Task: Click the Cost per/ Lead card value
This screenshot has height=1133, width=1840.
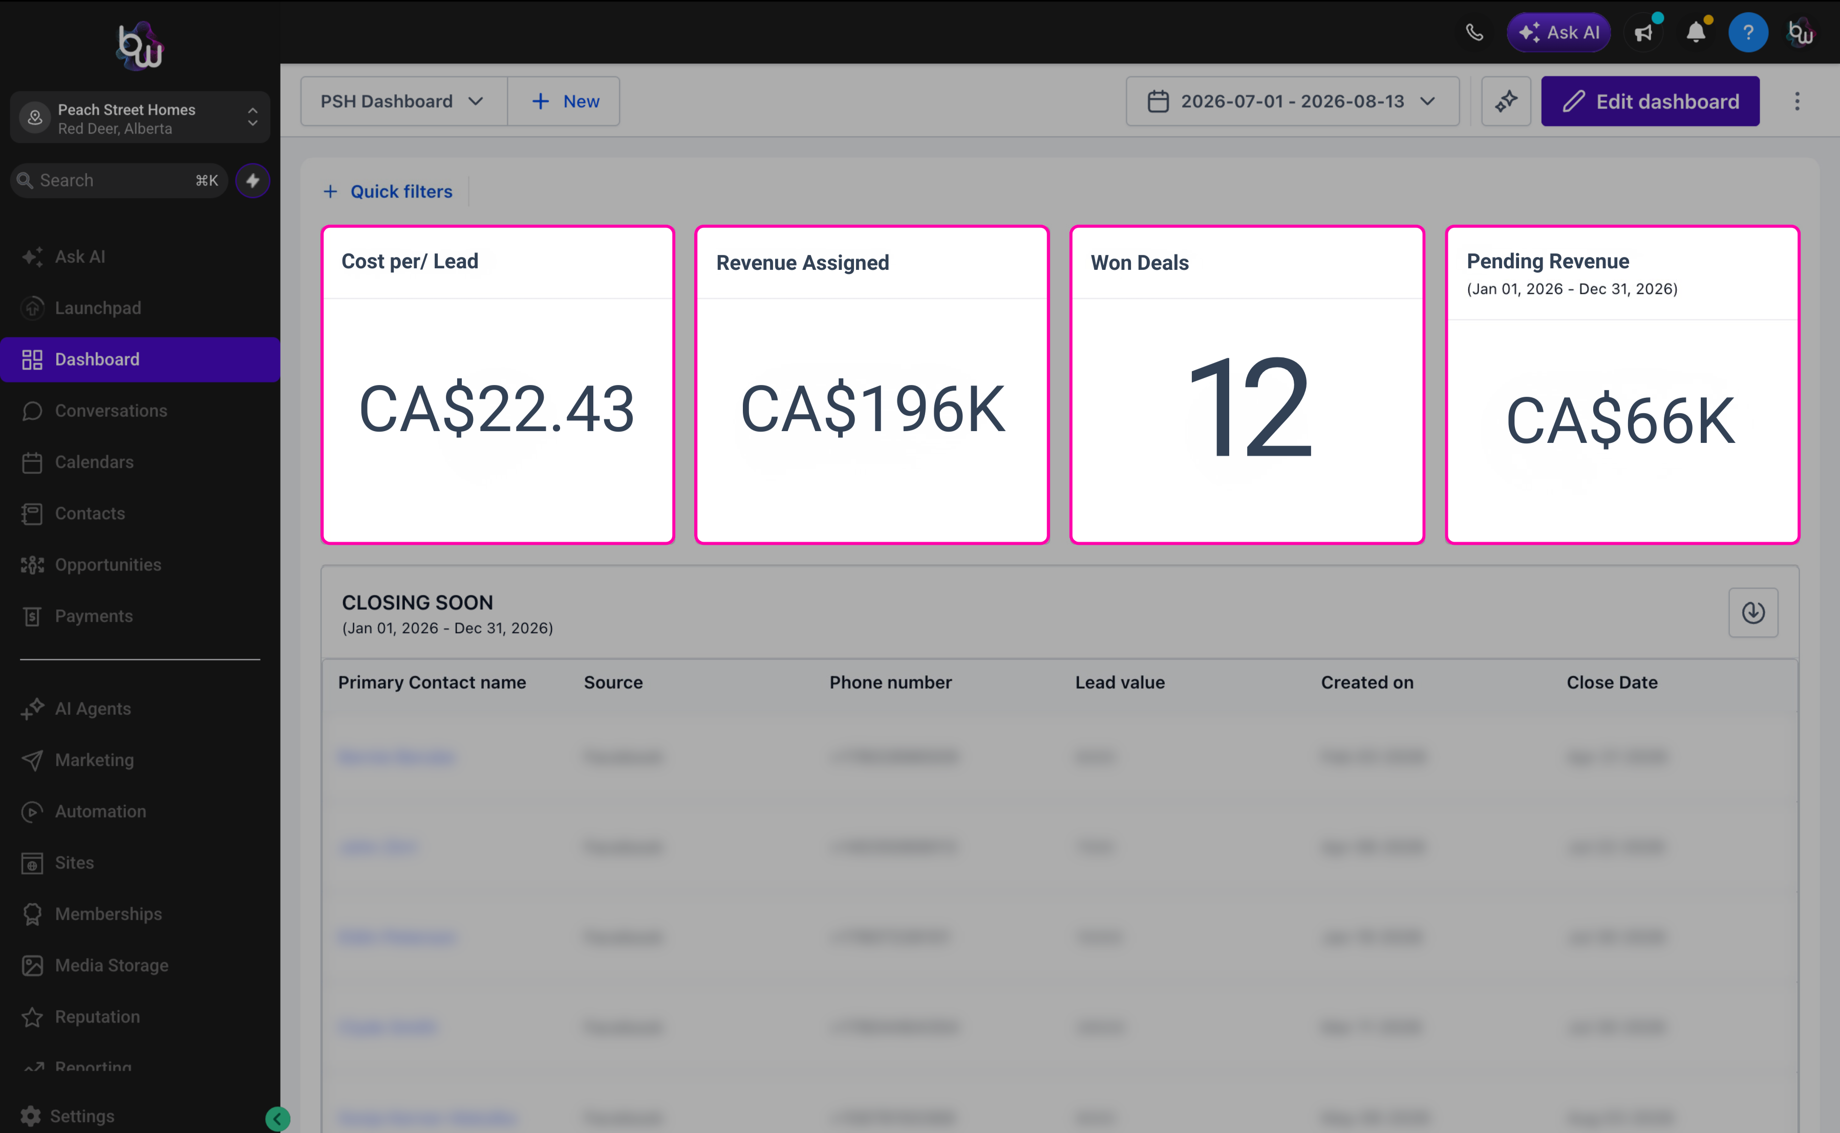Action: [497, 409]
